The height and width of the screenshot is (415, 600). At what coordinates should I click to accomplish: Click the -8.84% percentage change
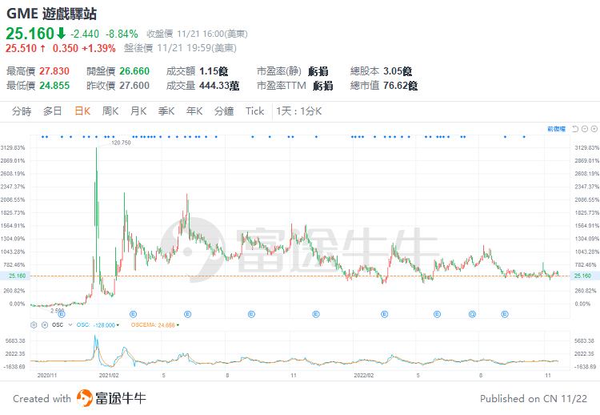(x=122, y=34)
